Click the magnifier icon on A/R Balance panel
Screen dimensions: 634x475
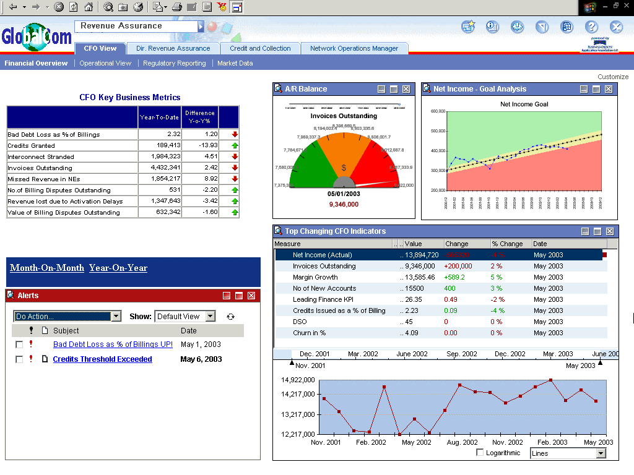(278, 88)
